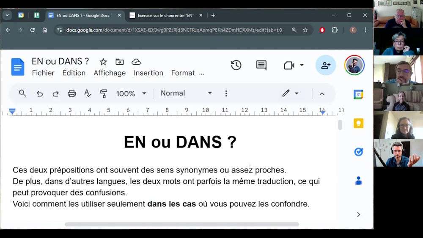Hide the side panel chevron
Image resolution: width=423 pixels, height=238 pixels.
pyautogui.click(x=358, y=215)
